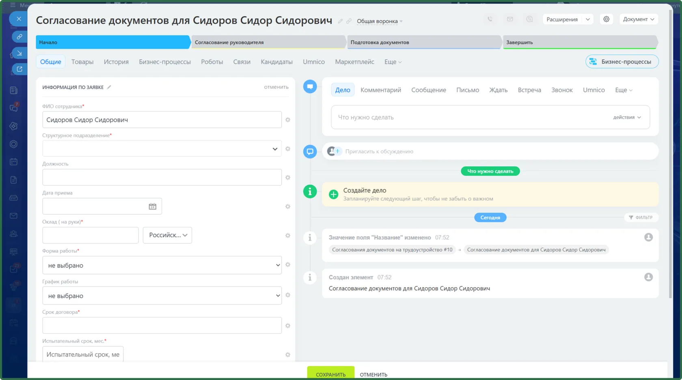The image size is (682, 380).
Task: Open the ФИЛЬТР timeline filter
Action: 641,218
